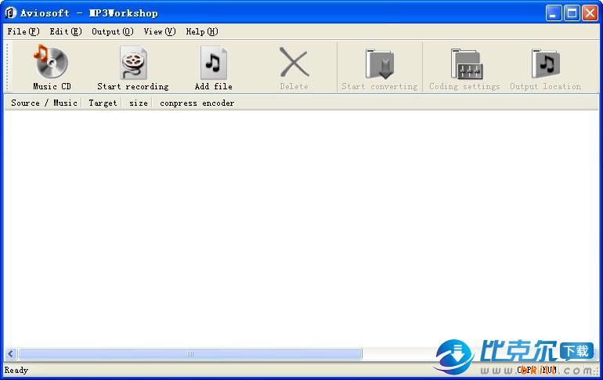Open the Help menu
This screenshot has width=603, height=380.
coord(201,31)
